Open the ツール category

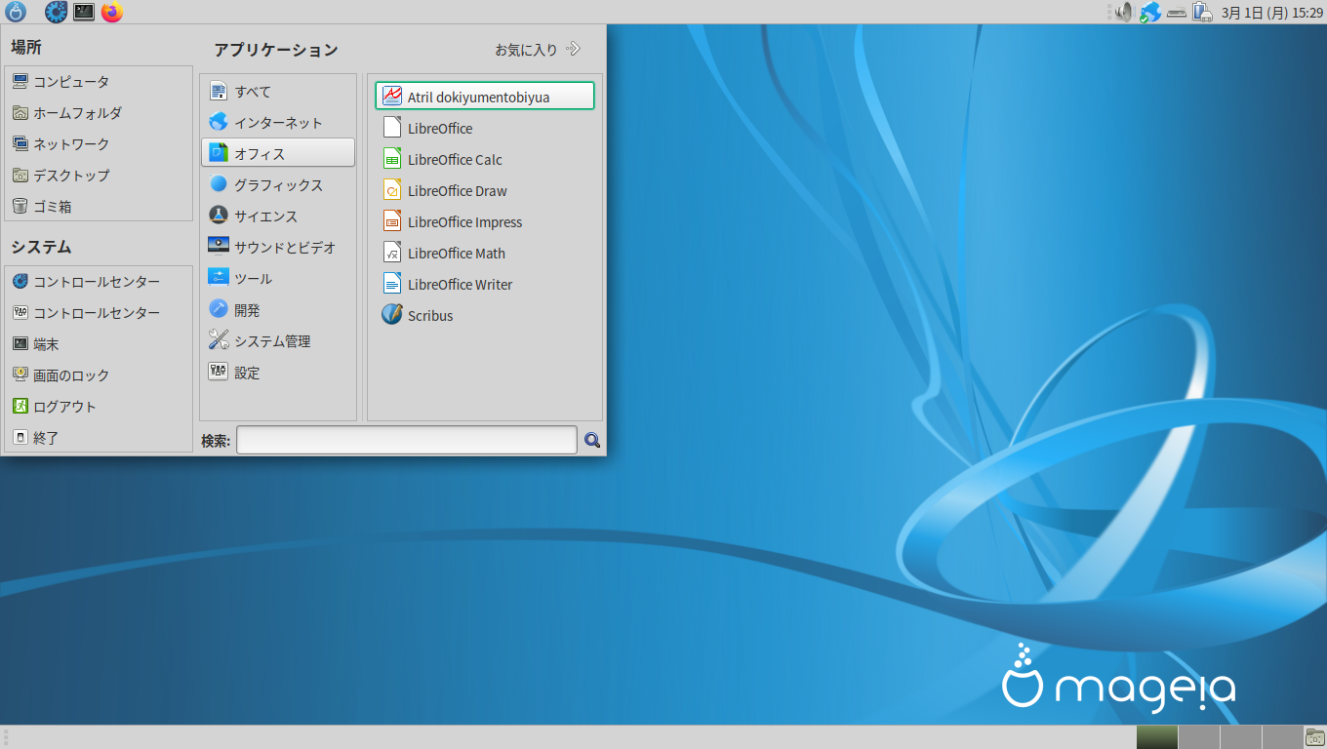click(x=278, y=279)
